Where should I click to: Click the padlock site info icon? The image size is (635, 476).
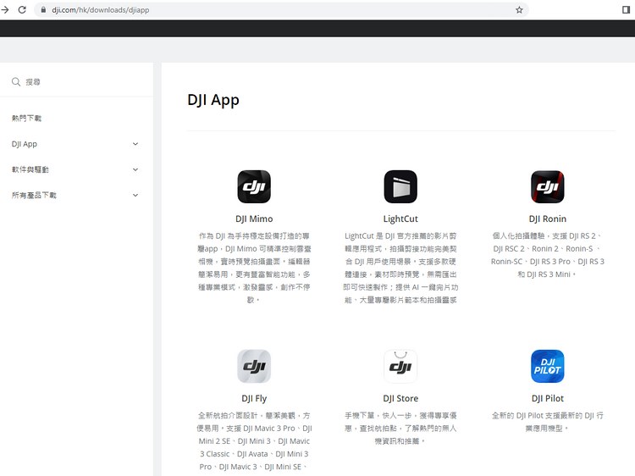coord(43,9)
